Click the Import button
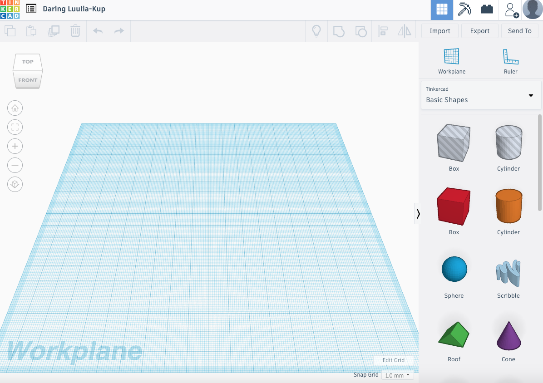The height and width of the screenshot is (383, 543). [439, 31]
